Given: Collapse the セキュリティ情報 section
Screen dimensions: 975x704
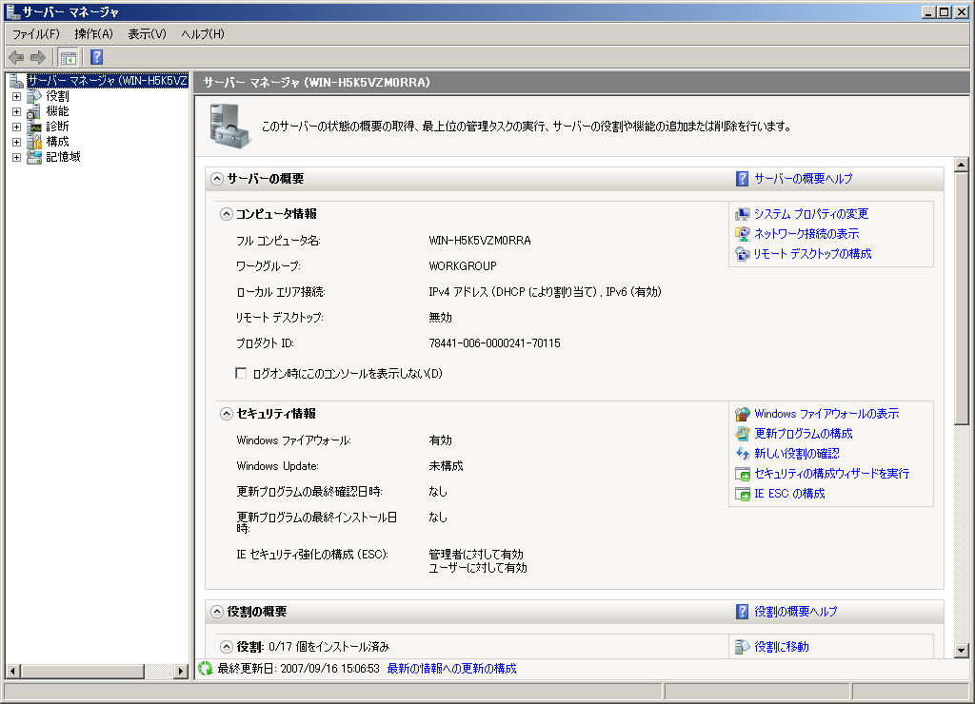Looking at the screenshot, I should (227, 414).
